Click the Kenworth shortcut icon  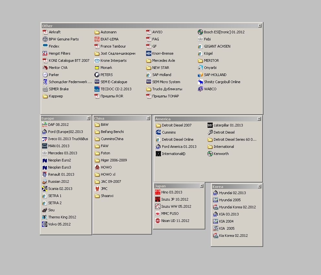point(210,154)
